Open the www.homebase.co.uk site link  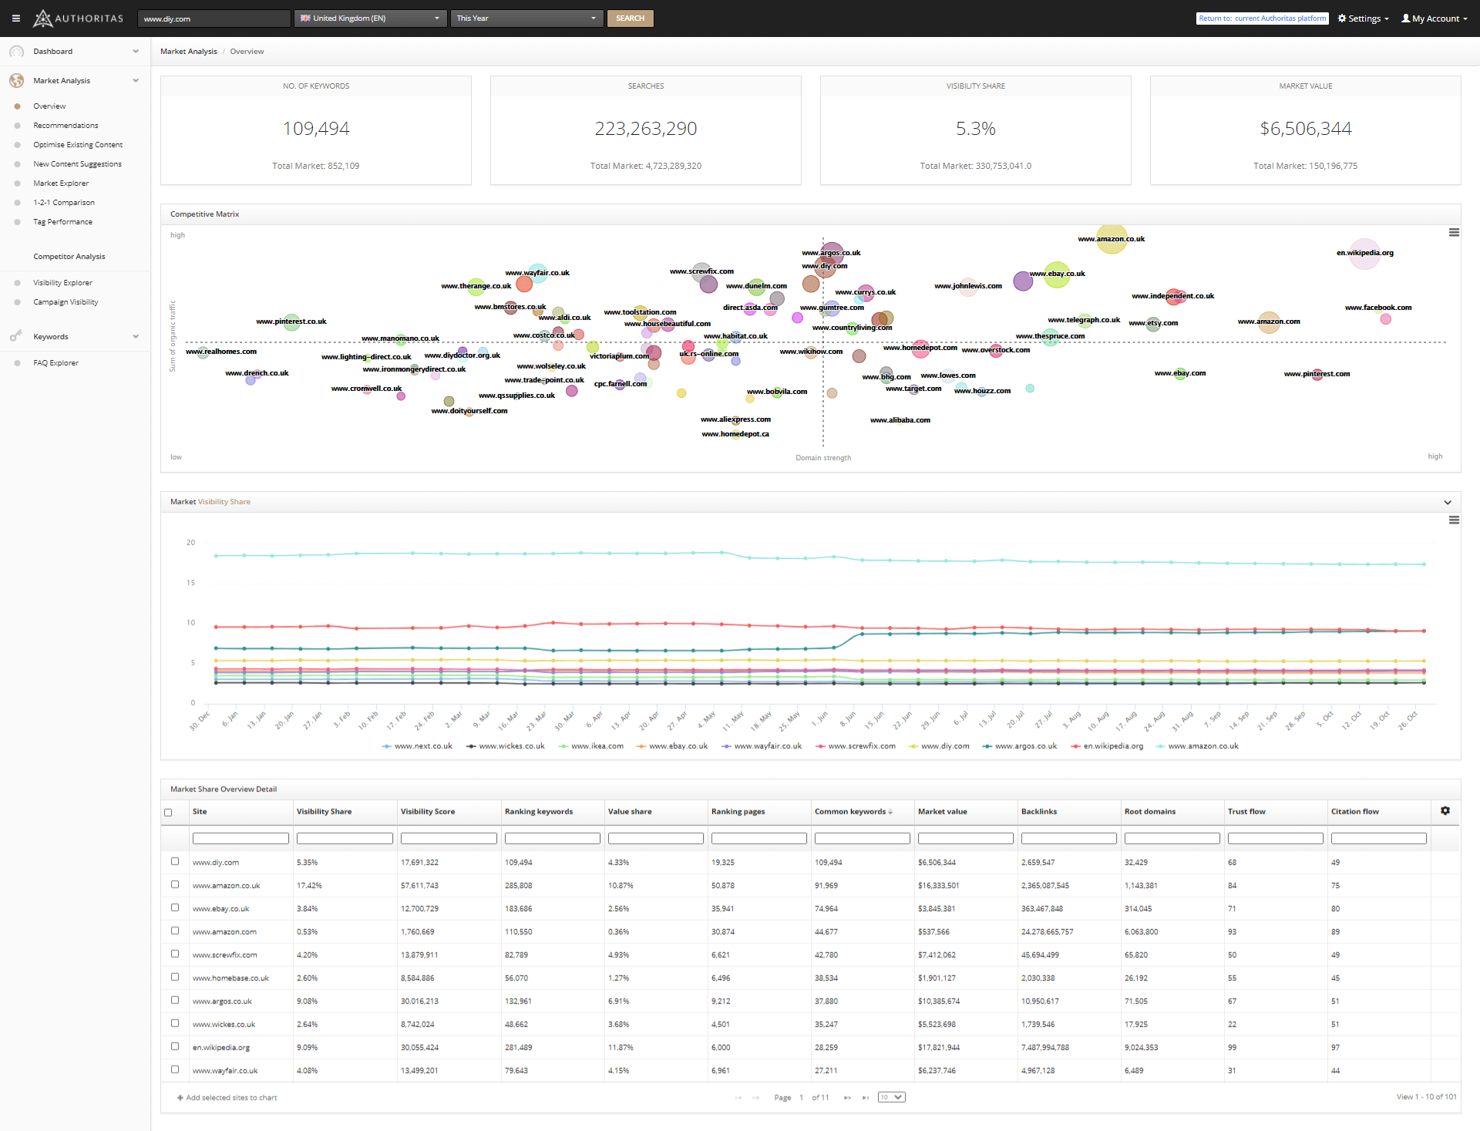230,978
